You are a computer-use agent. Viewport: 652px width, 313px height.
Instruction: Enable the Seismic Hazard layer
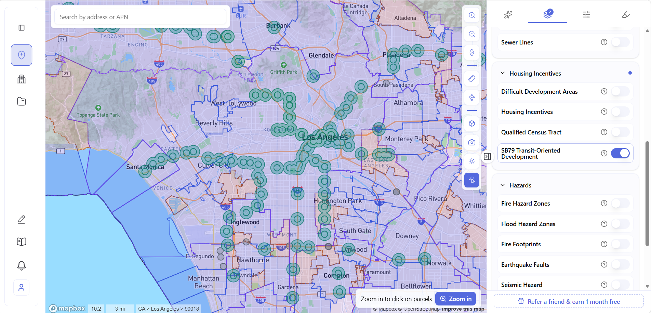click(620, 285)
